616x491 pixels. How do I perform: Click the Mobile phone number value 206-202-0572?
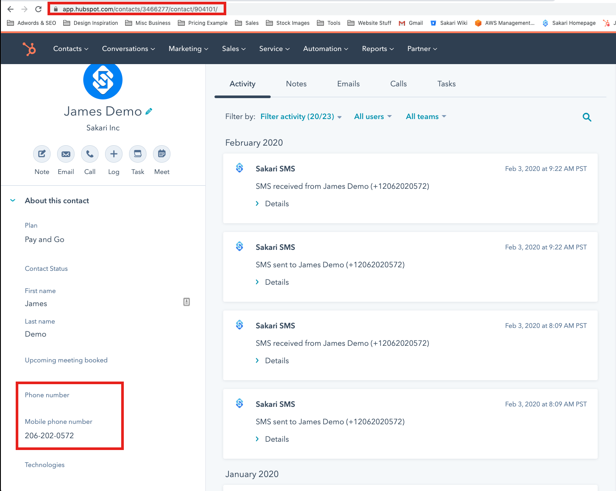49,436
